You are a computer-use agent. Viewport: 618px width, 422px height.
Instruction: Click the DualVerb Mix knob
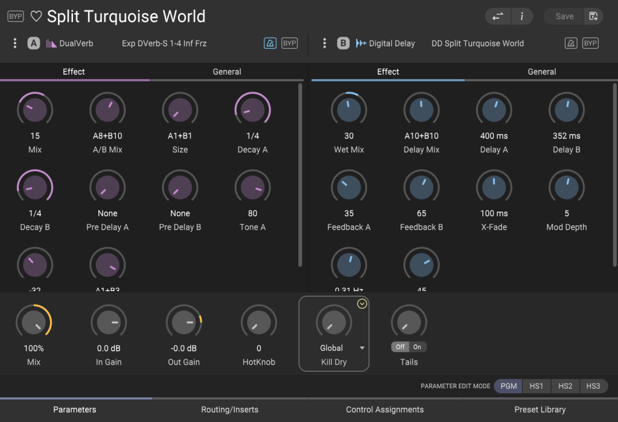coord(35,110)
